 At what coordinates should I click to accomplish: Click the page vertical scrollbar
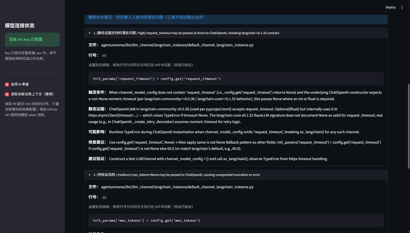coord(409,126)
